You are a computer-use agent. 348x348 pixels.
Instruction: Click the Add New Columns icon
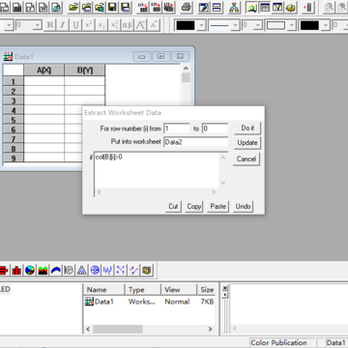tap(308, 7)
